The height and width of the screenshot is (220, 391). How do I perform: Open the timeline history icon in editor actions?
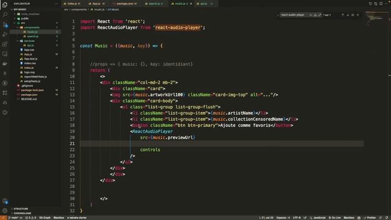click(x=370, y=4)
